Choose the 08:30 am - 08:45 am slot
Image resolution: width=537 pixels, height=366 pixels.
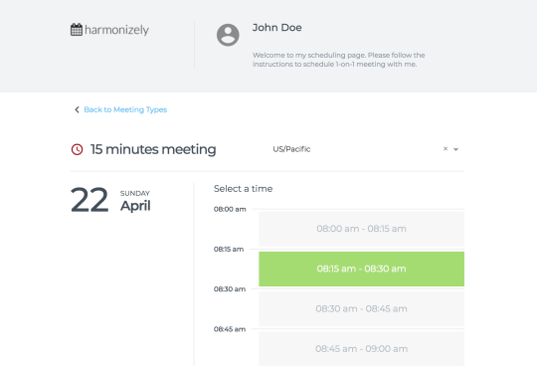point(361,309)
